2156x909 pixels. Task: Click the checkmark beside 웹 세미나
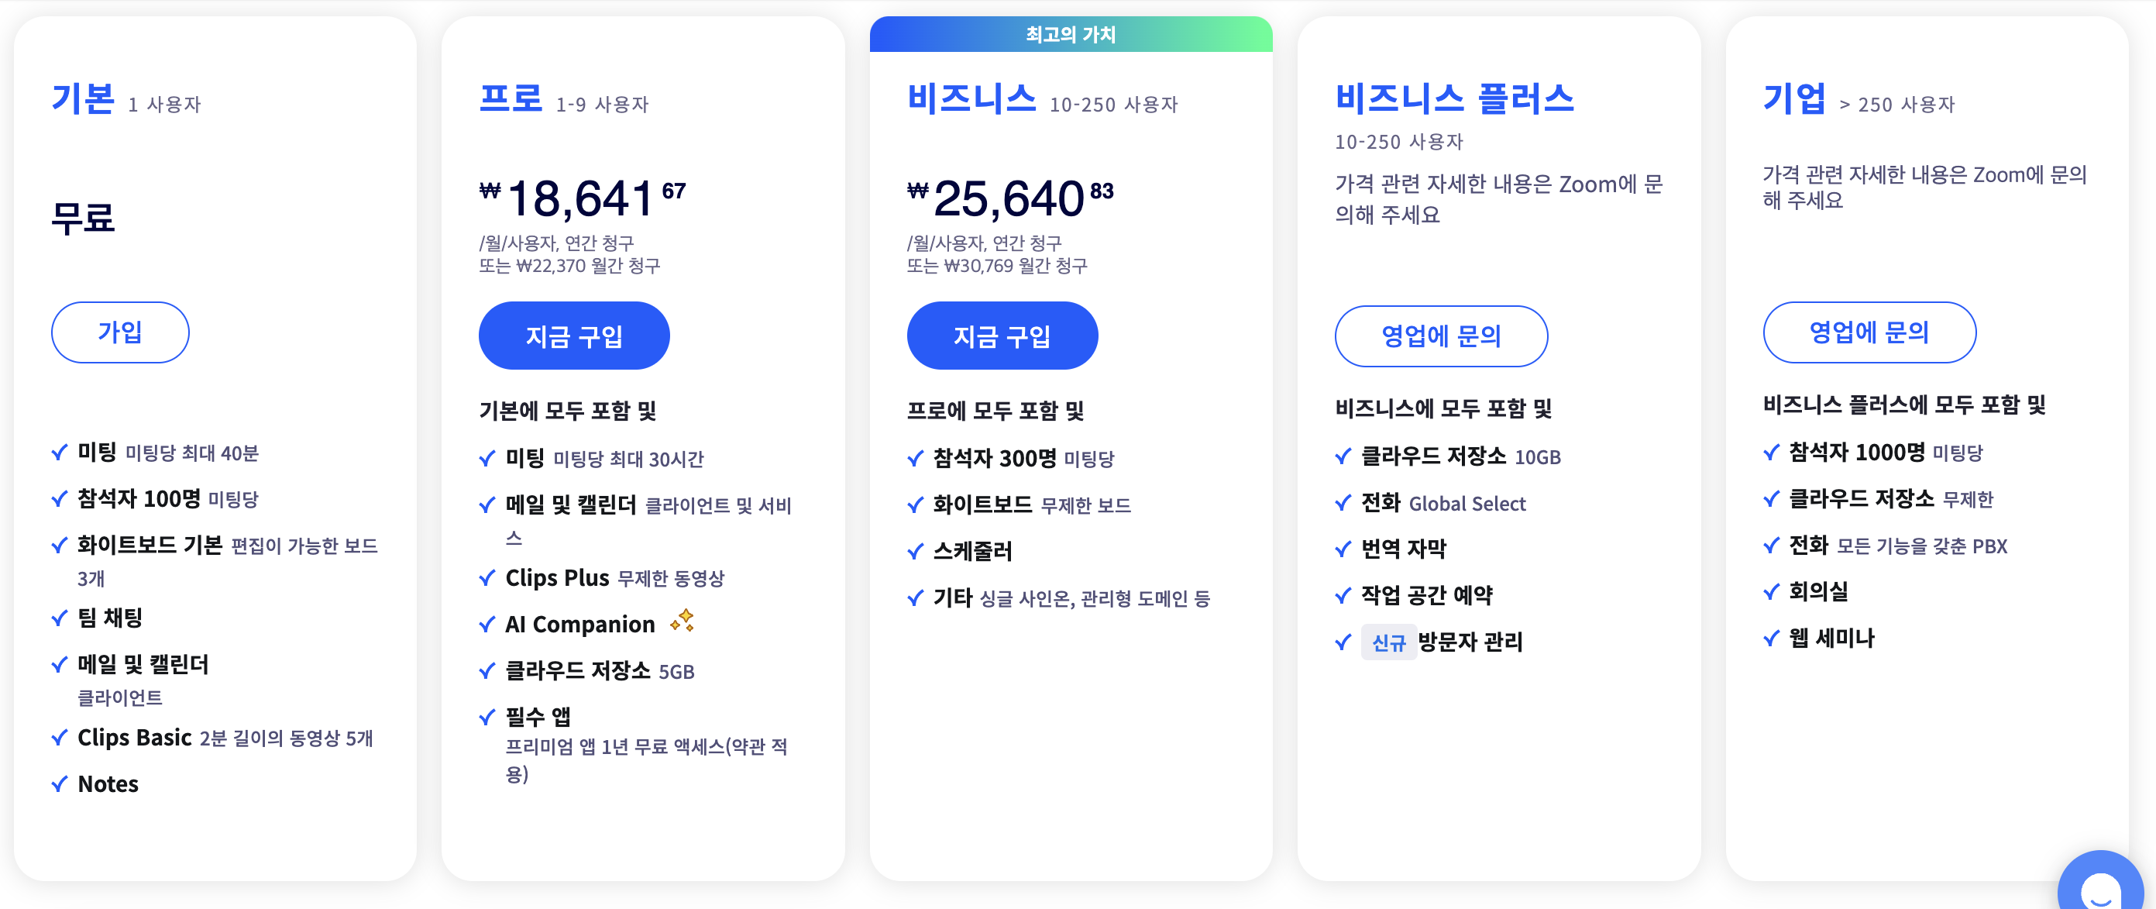[x=1771, y=639]
